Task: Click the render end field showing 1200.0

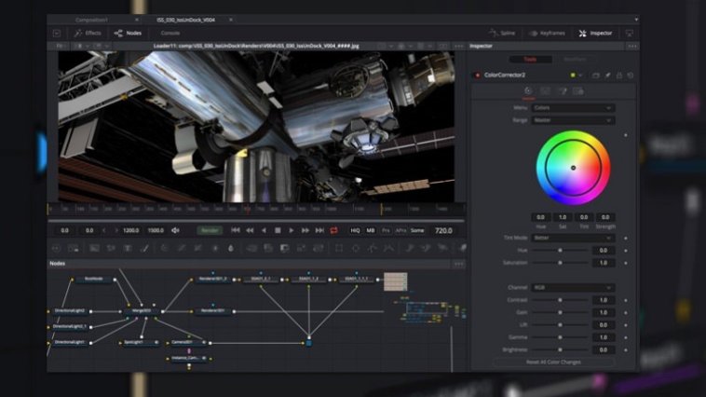Action: pyautogui.click(x=131, y=230)
